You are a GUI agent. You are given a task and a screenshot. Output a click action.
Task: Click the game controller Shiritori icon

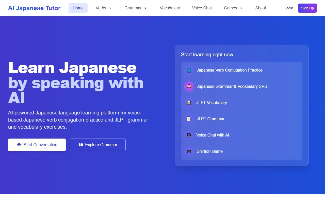(189, 151)
